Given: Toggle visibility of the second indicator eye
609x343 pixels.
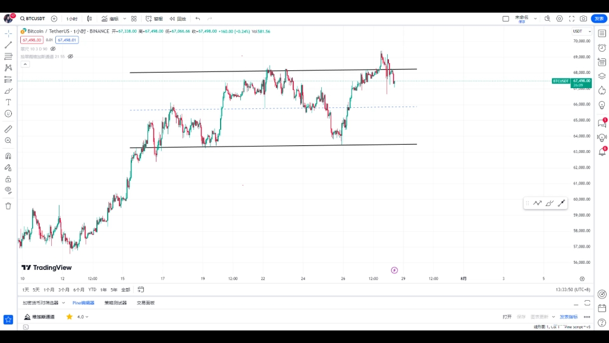Looking at the screenshot, I should point(70,57).
